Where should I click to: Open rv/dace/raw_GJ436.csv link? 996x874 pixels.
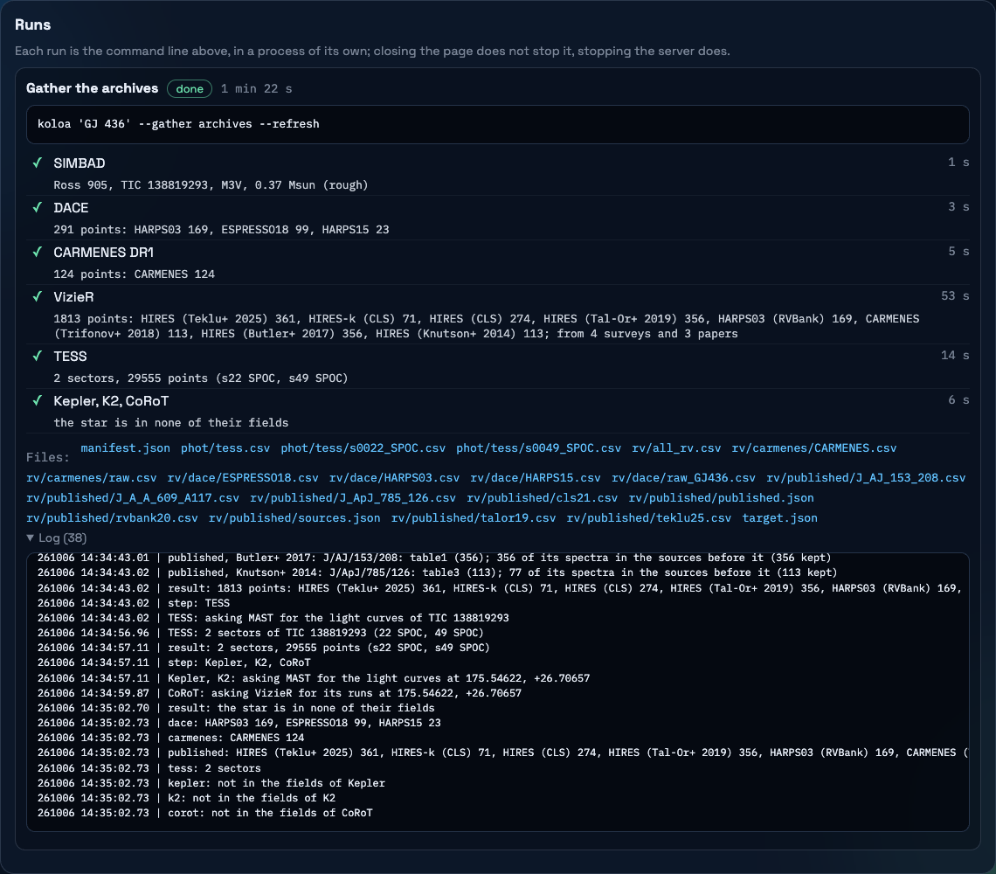coord(683,478)
